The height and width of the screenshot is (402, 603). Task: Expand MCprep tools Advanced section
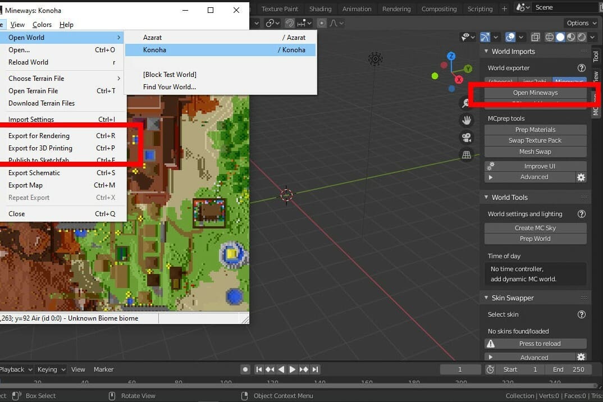click(490, 177)
